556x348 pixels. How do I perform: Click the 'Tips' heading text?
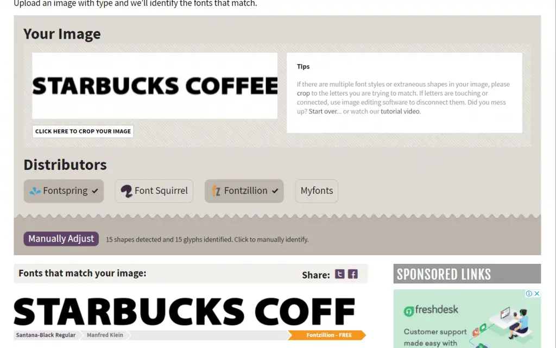click(303, 67)
